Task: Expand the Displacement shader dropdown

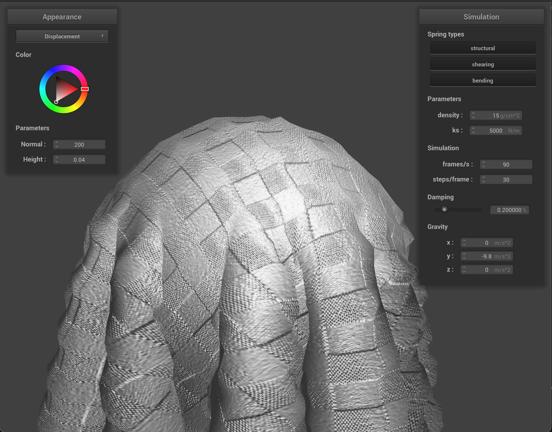Action: point(62,36)
